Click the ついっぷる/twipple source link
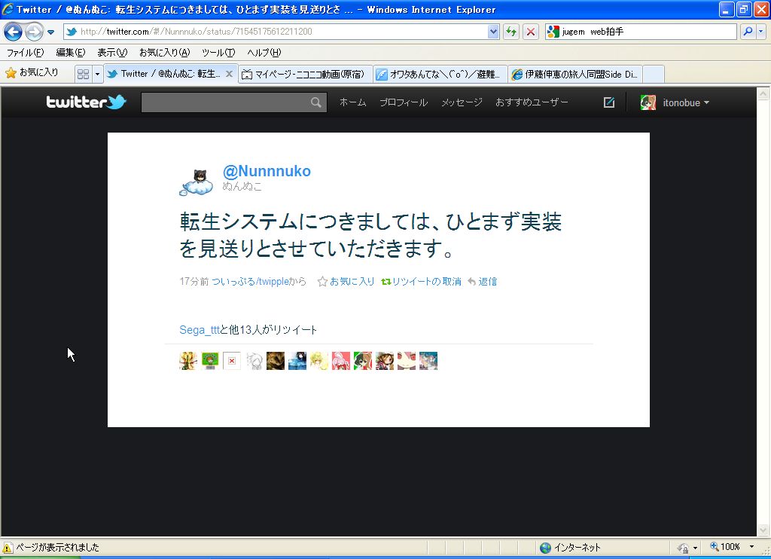This screenshot has height=559, width=771. coord(250,282)
